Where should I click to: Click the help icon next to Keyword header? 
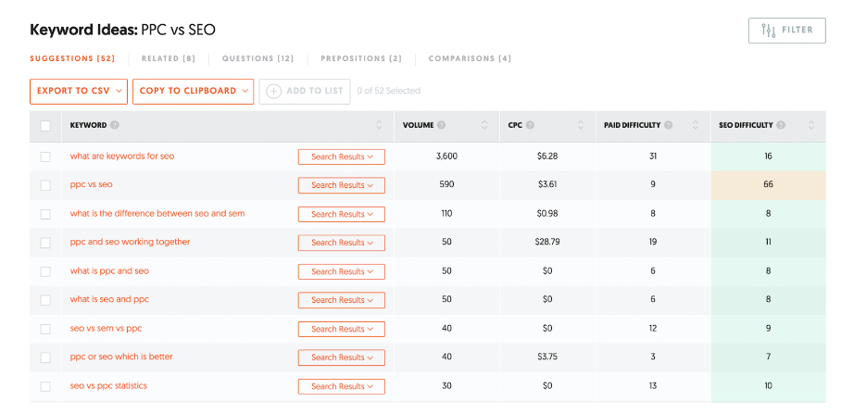pos(115,125)
